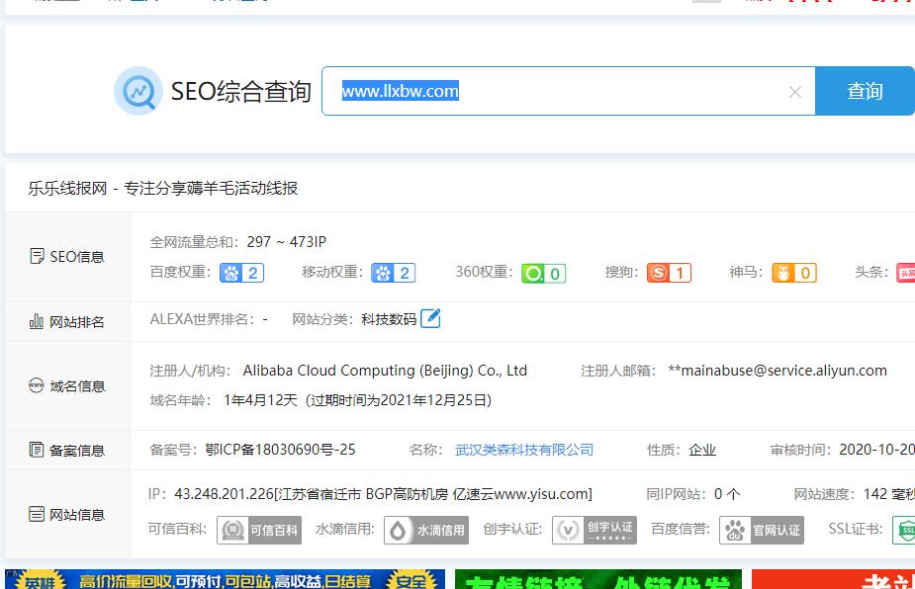Image resolution: width=915 pixels, height=589 pixels.
Task: Clear the query with the × icon
Action: 795,91
